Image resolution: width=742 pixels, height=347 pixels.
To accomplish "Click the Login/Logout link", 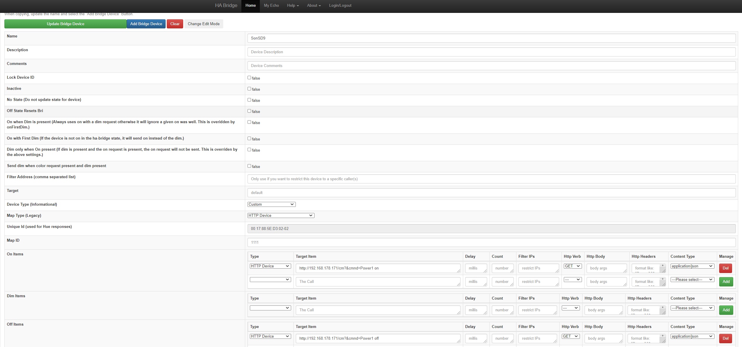I will 340,6.
